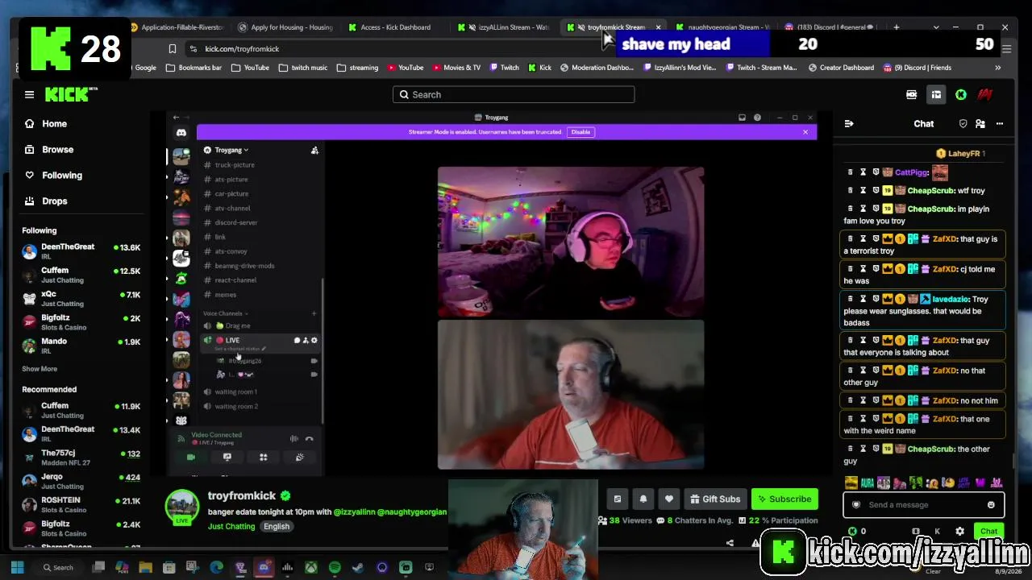This screenshot has height=580, width=1032.
Task: Open the emote picker in chat
Action: pos(991,505)
